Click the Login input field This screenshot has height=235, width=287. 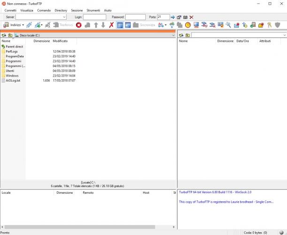click(95, 17)
